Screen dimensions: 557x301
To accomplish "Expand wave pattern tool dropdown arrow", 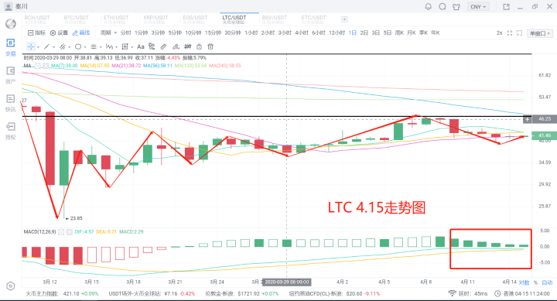I will click(116, 47).
